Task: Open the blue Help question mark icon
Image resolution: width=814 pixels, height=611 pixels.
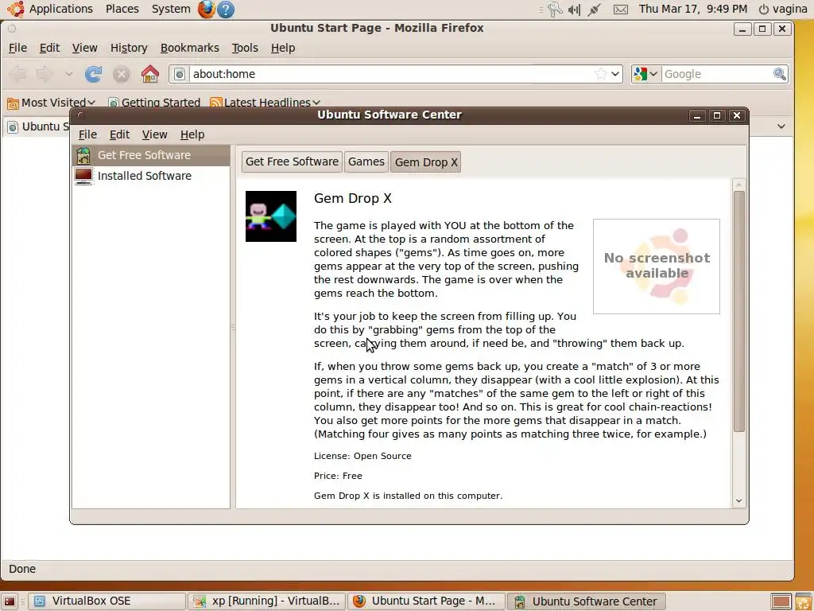Action: tap(226, 9)
